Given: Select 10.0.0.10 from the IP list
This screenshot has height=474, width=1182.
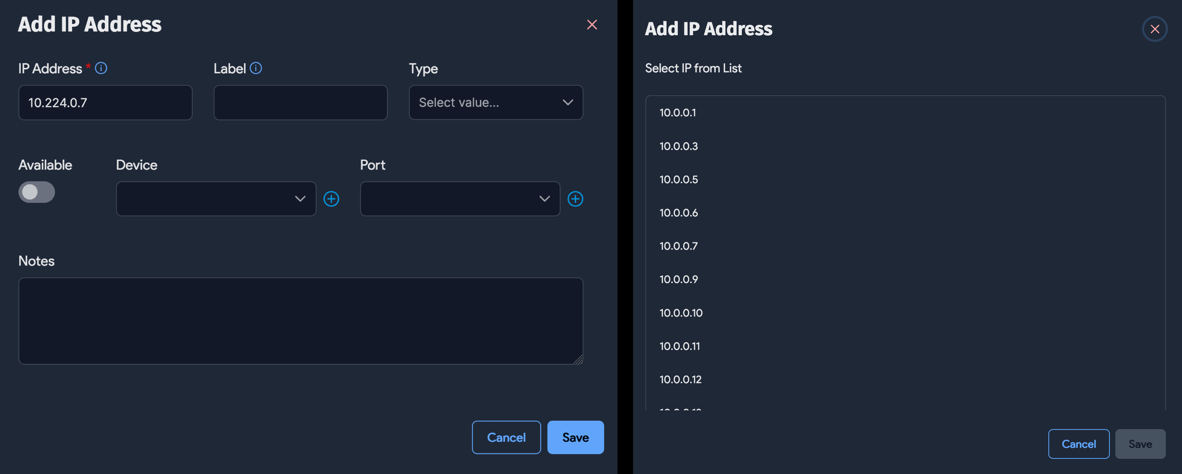Looking at the screenshot, I should (680, 312).
